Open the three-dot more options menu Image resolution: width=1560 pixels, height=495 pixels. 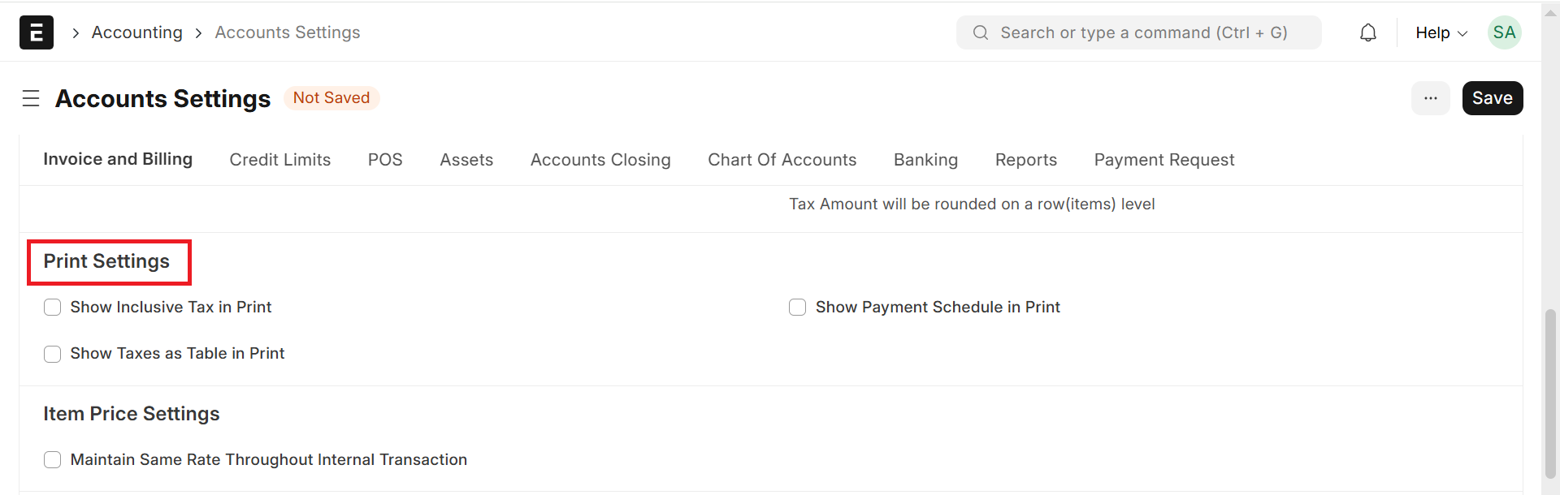[x=1430, y=98]
